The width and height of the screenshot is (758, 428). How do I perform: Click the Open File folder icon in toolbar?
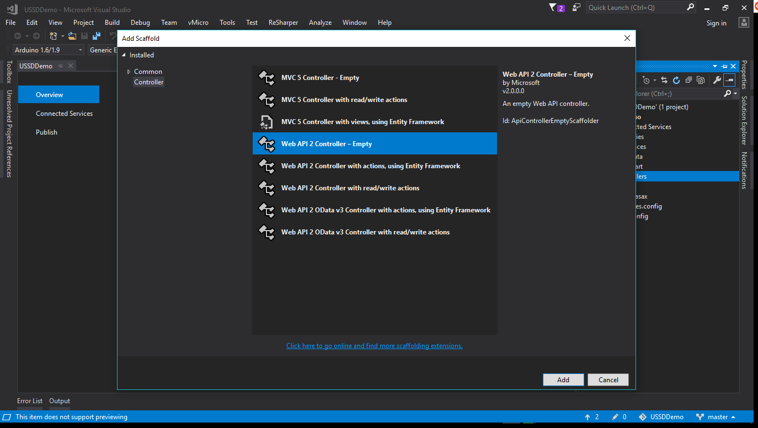[x=72, y=36]
